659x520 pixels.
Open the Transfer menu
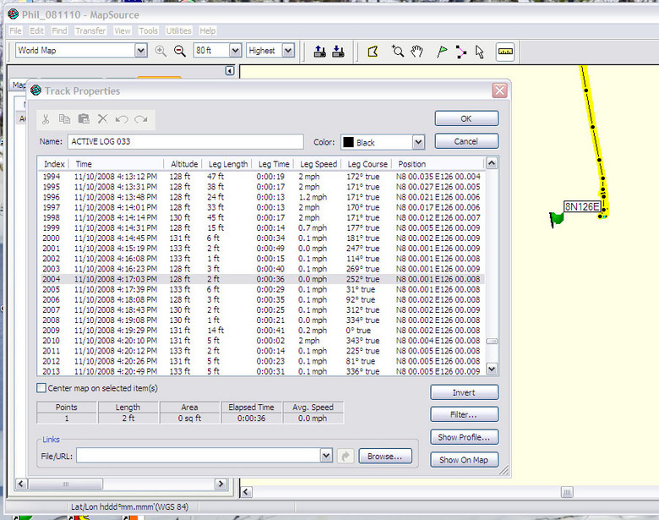[90, 30]
